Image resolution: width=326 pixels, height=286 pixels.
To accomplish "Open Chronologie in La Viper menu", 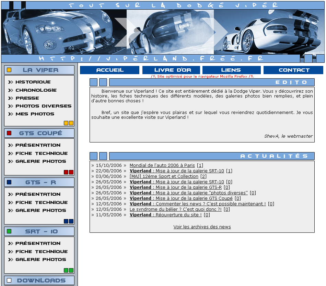I will click(36, 90).
